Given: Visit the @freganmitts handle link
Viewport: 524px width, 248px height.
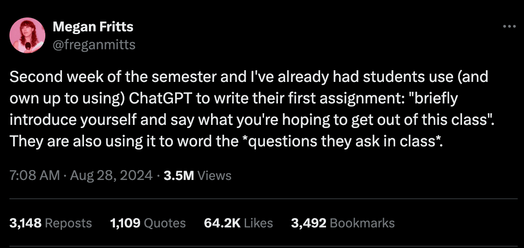Looking at the screenshot, I should coord(94,44).
